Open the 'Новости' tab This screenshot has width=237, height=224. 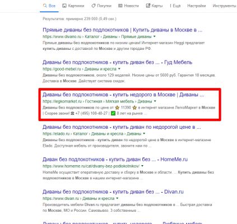(x=128, y=6)
